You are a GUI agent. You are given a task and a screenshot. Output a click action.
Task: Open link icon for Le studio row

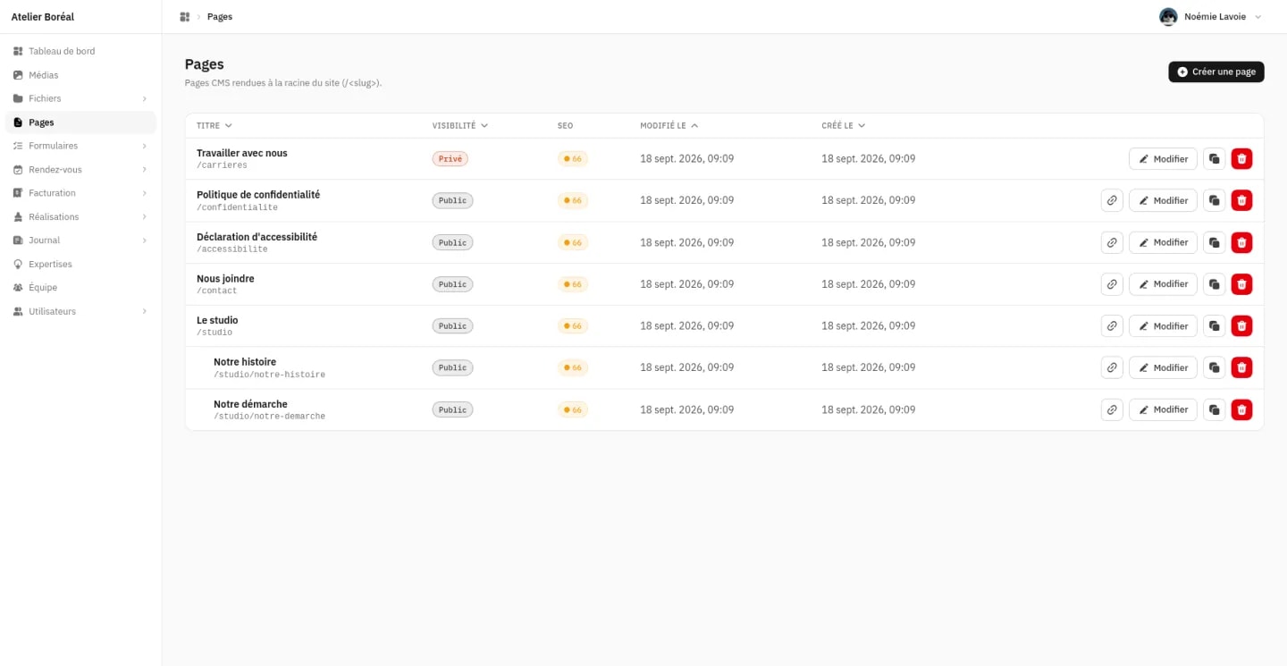click(x=1112, y=325)
